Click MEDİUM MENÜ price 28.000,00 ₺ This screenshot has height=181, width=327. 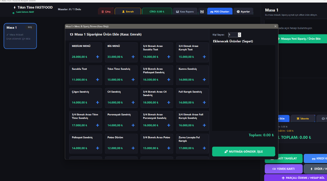tap(80, 57)
